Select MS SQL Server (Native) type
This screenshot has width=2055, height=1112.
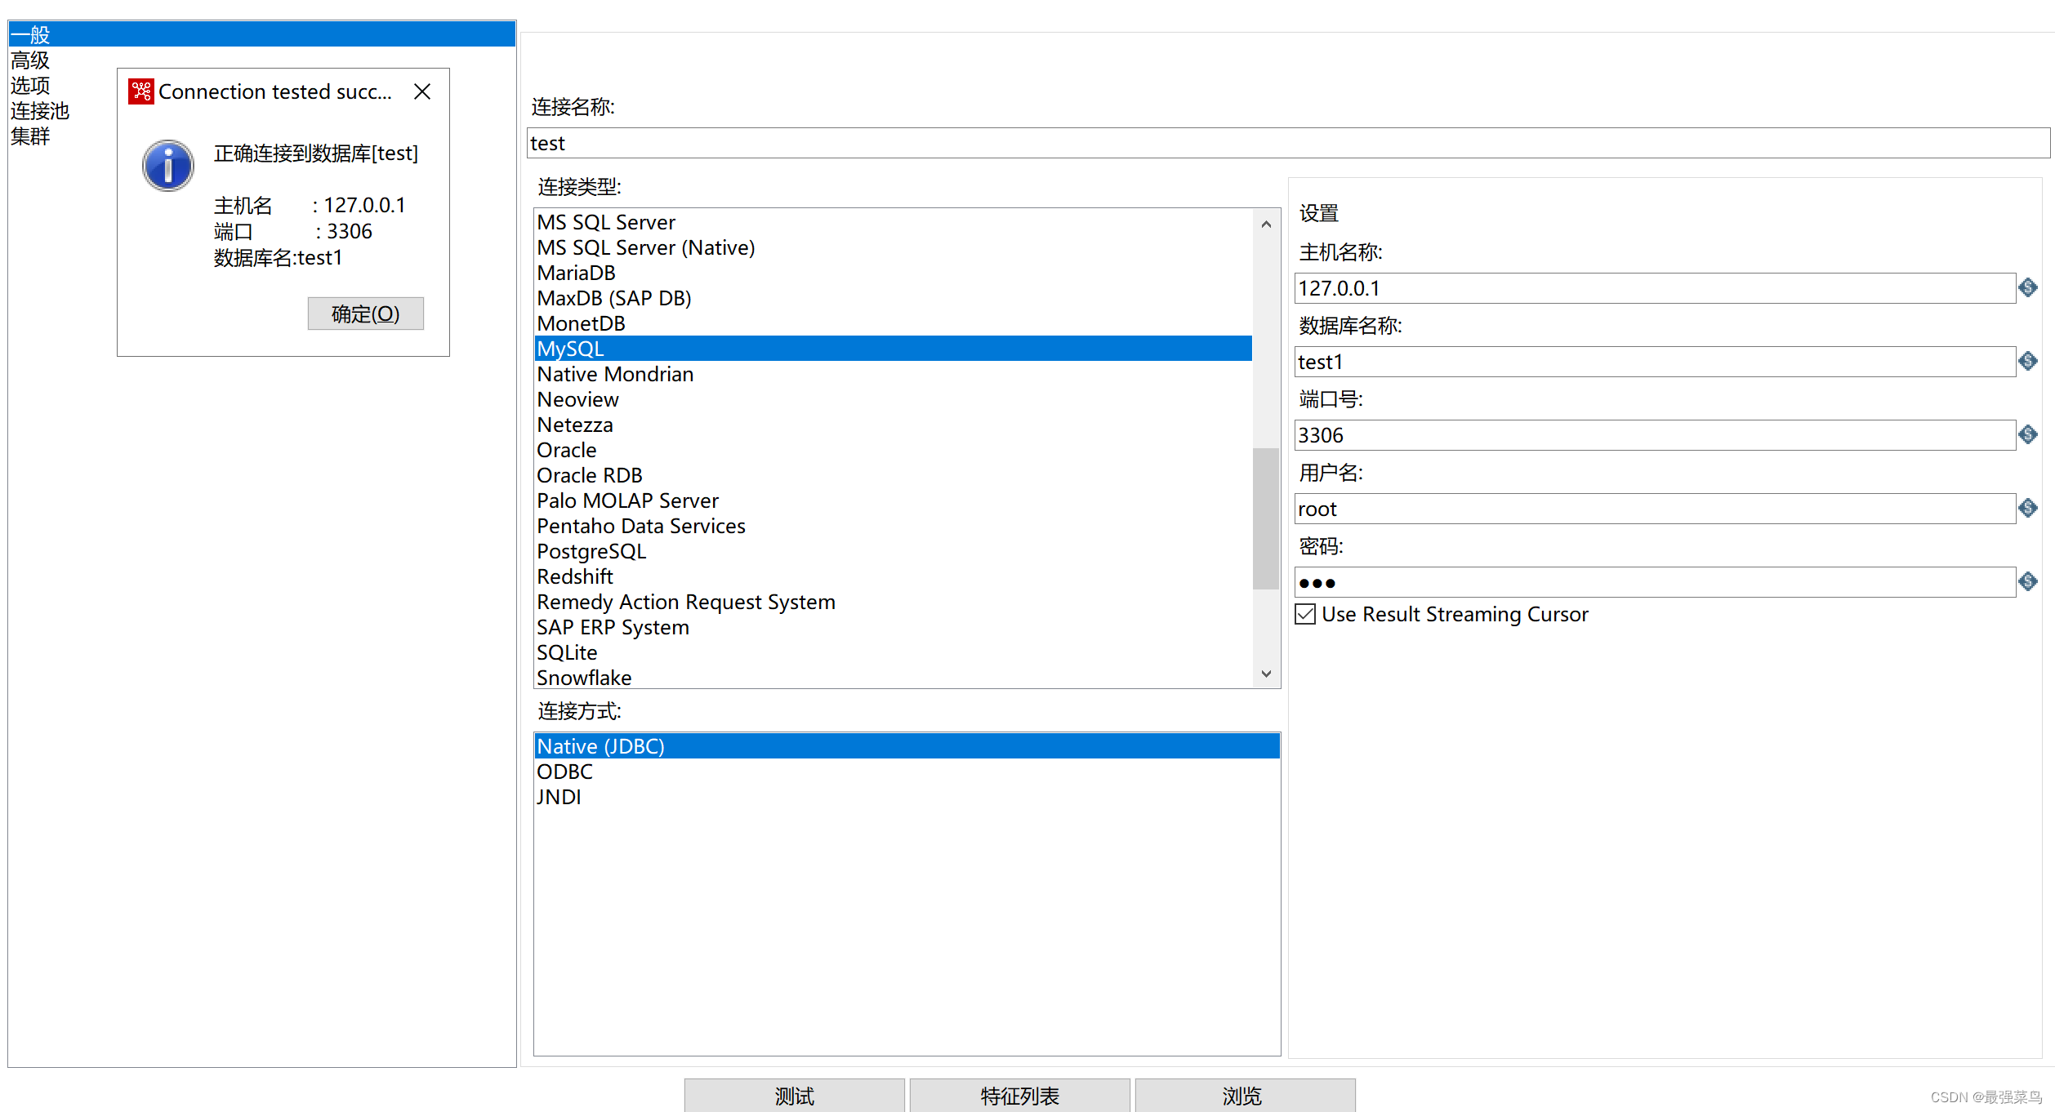point(893,247)
